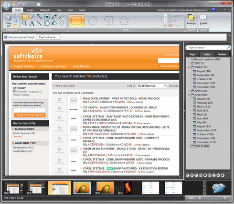Image resolution: width=234 pixels, height=204 pixels.
Task: Expand the 2007 (1) tree node
Action: pos(189,63)
